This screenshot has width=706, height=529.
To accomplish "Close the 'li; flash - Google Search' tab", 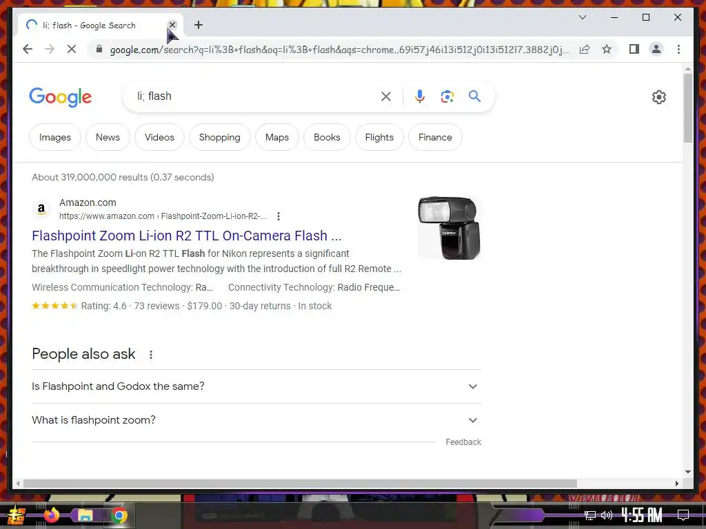I will [x=172, y=25].
